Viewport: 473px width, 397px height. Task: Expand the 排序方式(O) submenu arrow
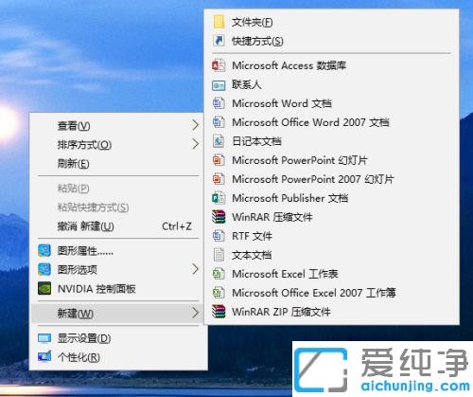tap(196, 144)
